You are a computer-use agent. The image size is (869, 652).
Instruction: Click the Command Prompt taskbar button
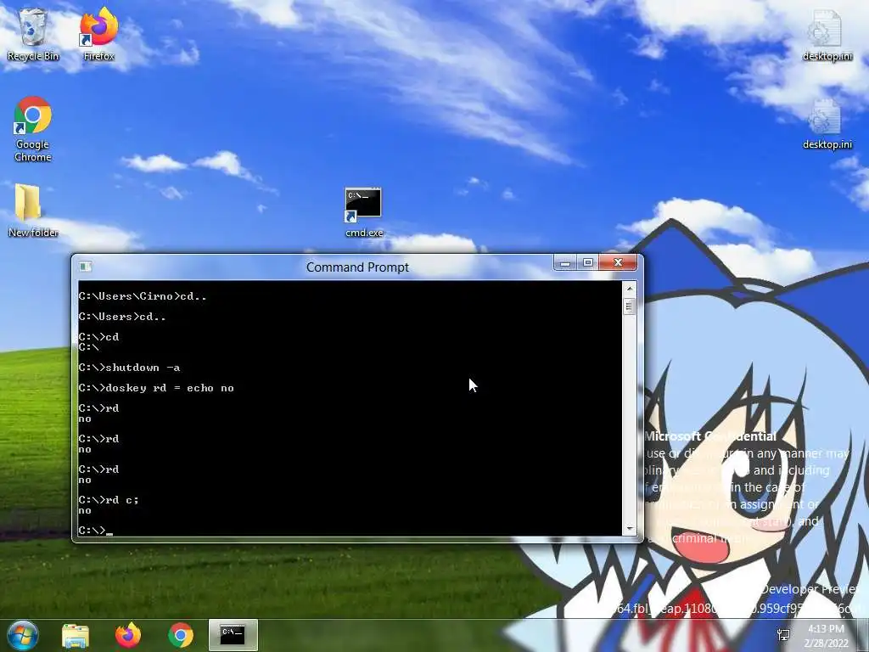pos(233,635)
